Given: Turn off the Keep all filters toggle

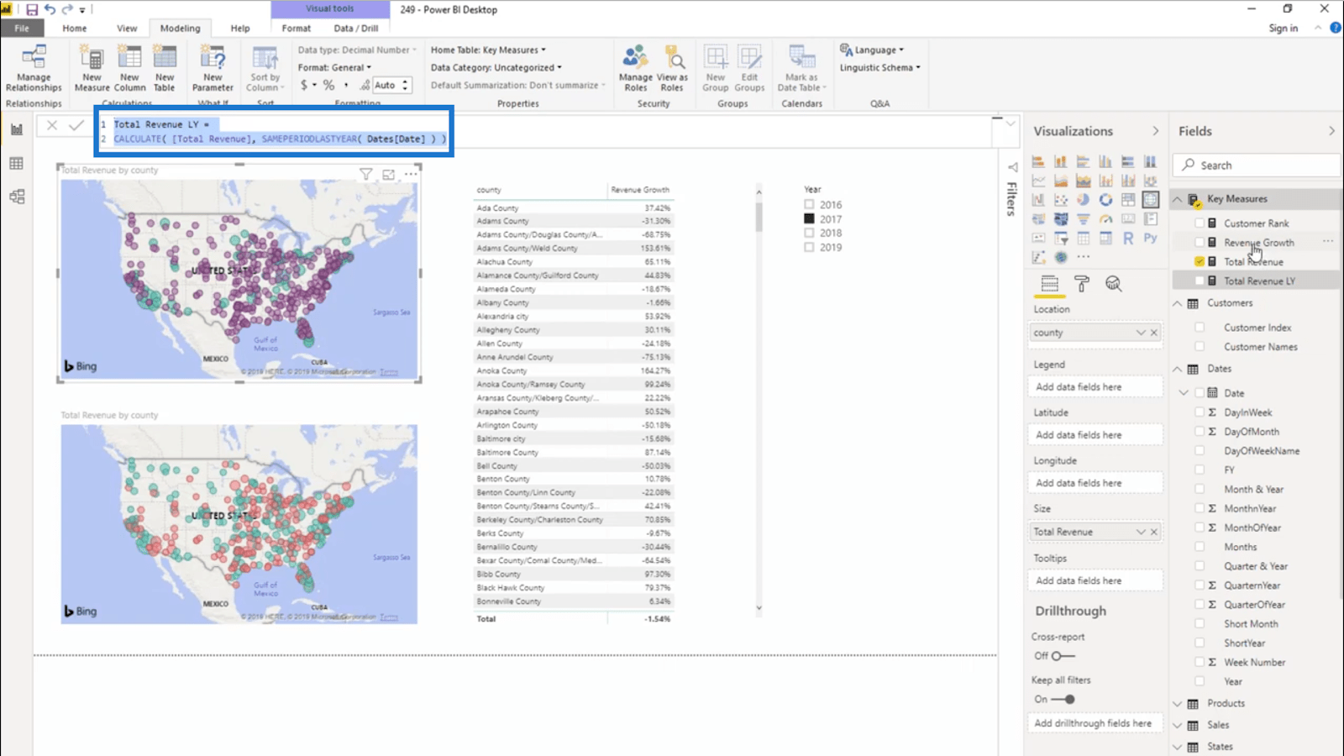Looking at the screenshot, I should [x=1063, y=699].
